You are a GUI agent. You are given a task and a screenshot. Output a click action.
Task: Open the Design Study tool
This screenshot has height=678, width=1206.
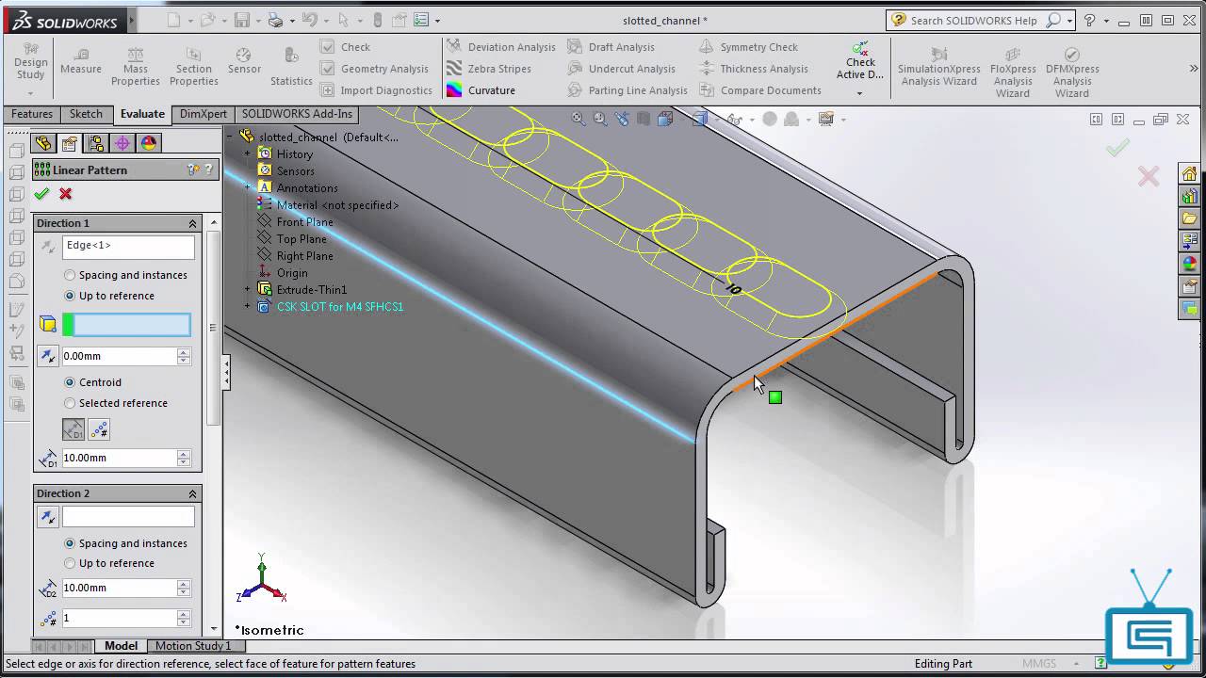[30, 61]
